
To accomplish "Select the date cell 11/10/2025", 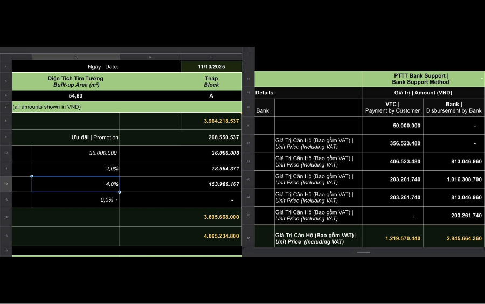I will [x=211, y=67].
